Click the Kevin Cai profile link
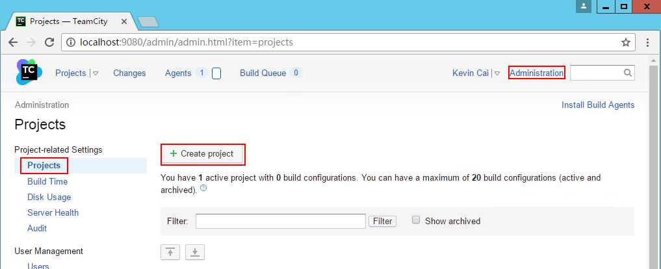Image resolution: width=661 pixels, height=269 pixels. [x=471, y=73]
